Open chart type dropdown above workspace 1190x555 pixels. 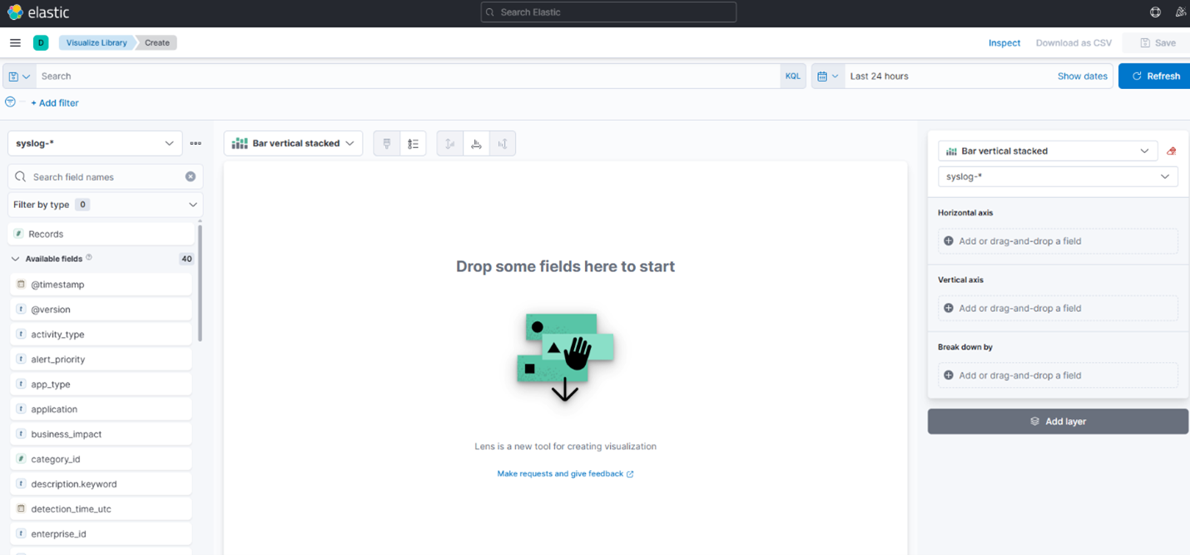point(293,143)
